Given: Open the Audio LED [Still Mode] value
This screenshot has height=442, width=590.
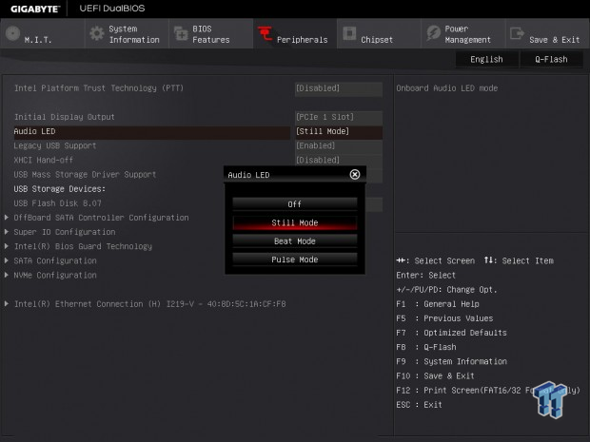Looking at the screenshot, I should coord(339,131).
